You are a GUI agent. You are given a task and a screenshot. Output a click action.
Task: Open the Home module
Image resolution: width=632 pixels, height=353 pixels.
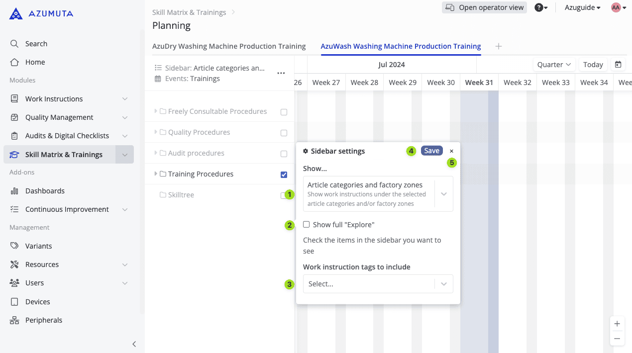pos(35,62)
